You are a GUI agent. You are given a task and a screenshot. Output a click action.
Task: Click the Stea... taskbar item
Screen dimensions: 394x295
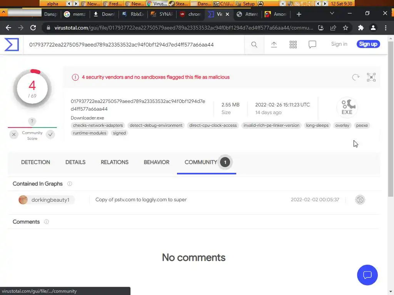click(x=179, y=3)
